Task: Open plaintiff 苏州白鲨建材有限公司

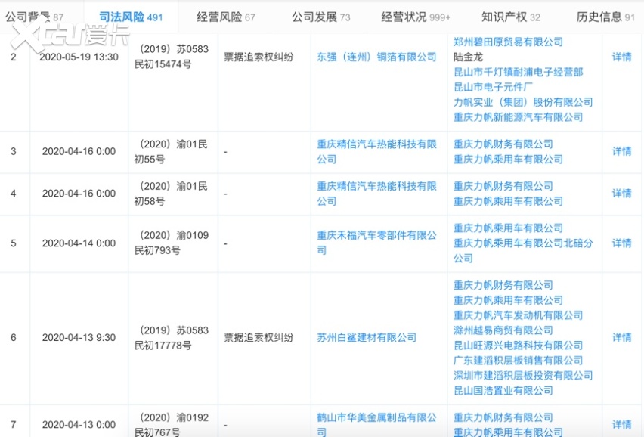Action: pos(367,338)
